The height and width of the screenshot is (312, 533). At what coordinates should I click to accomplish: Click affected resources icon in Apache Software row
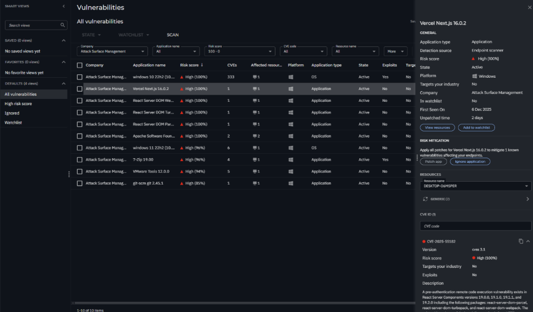(256, 136)
